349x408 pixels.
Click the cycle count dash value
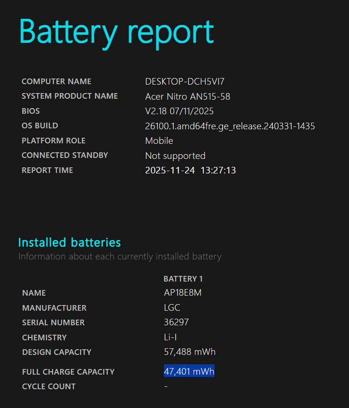pyautogui.click(x=166, y=386)
